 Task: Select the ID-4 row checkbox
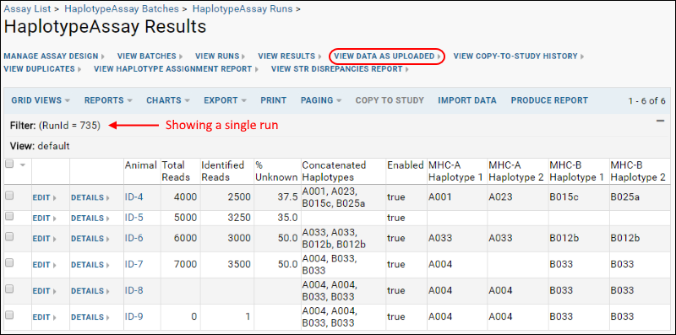(9, 196)
